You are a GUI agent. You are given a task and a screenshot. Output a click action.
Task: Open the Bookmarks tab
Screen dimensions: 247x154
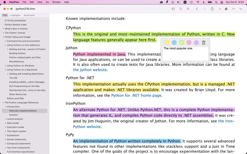[x=29, y=15]
